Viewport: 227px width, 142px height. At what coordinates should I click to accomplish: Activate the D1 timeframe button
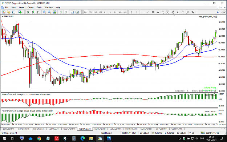click(115, 12)
